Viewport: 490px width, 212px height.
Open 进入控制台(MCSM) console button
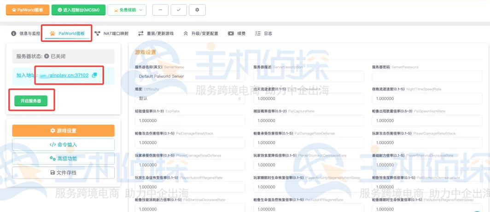coord(78,10)
